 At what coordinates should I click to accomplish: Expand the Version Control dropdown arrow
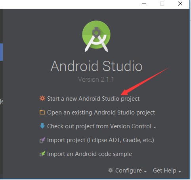click(155, 127)
